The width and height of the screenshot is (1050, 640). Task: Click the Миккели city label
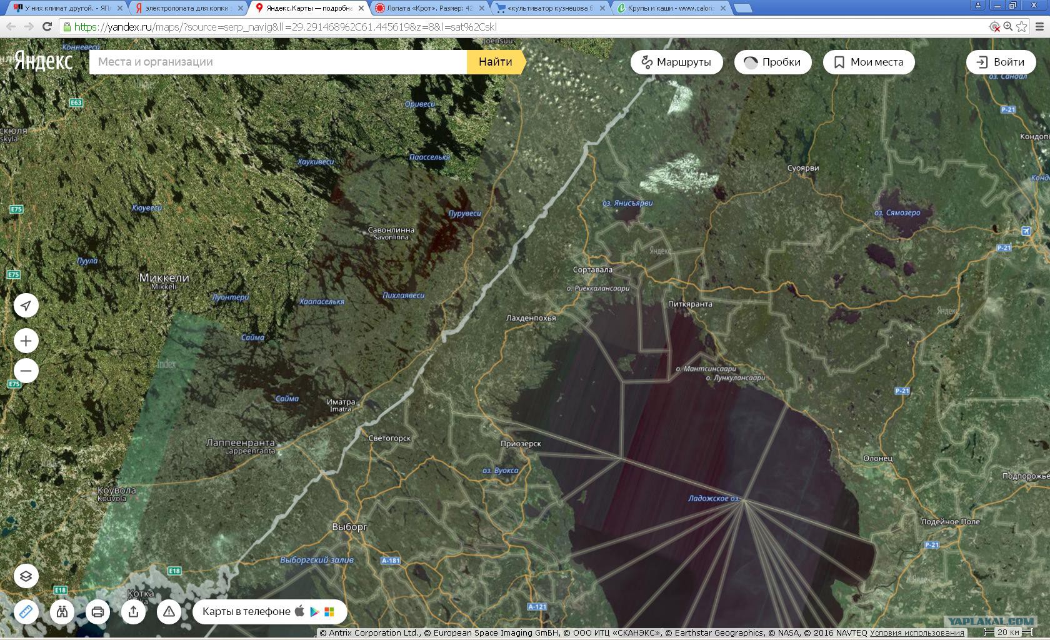(164, 278)
